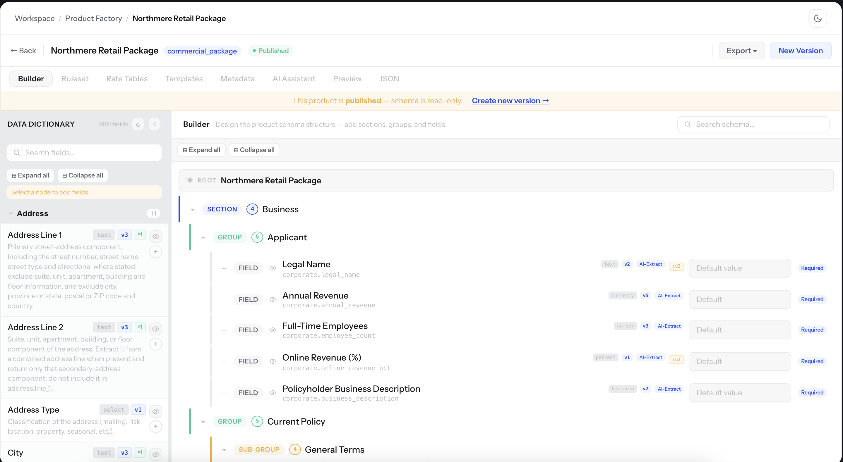Toggle eye icon on Legal Name field
Screen dimensions: 843x462
click(273, 268)
